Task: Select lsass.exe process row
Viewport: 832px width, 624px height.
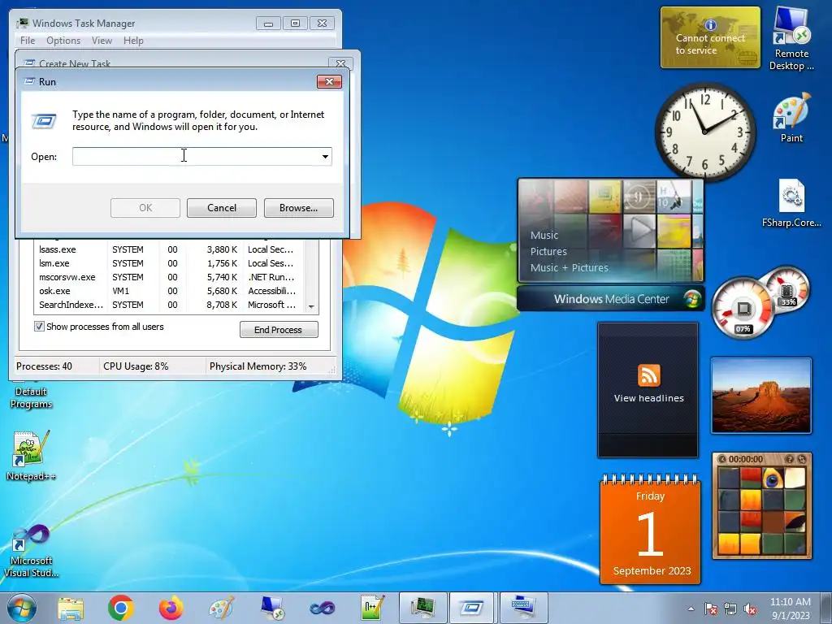Action: coord(169,249)
